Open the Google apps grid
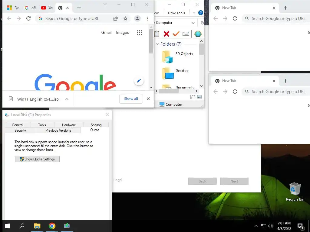Screen dimensions: 310x232 tap(140, 33)
